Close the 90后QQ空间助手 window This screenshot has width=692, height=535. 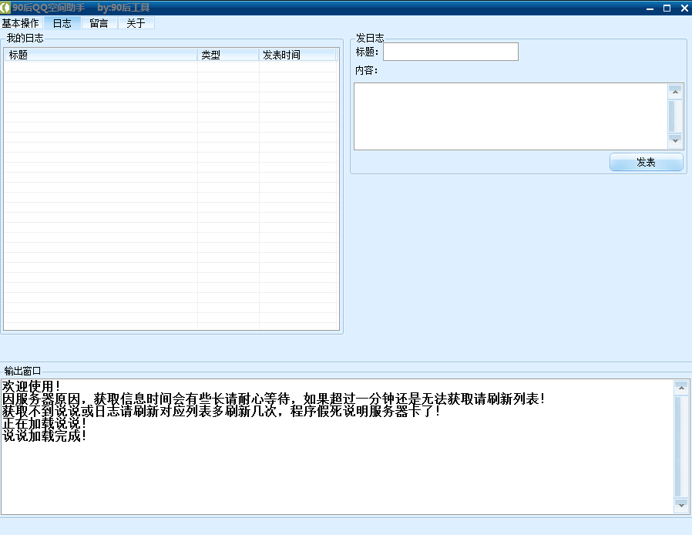(x=684, y=8)
